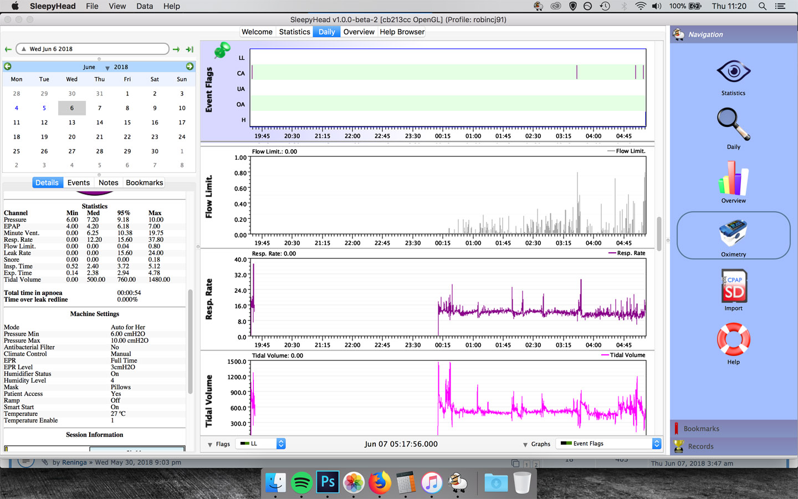The height and width of the screenshot is (499, 798).
Task: Open Photos app from the Dock
Action: point(354,482)
